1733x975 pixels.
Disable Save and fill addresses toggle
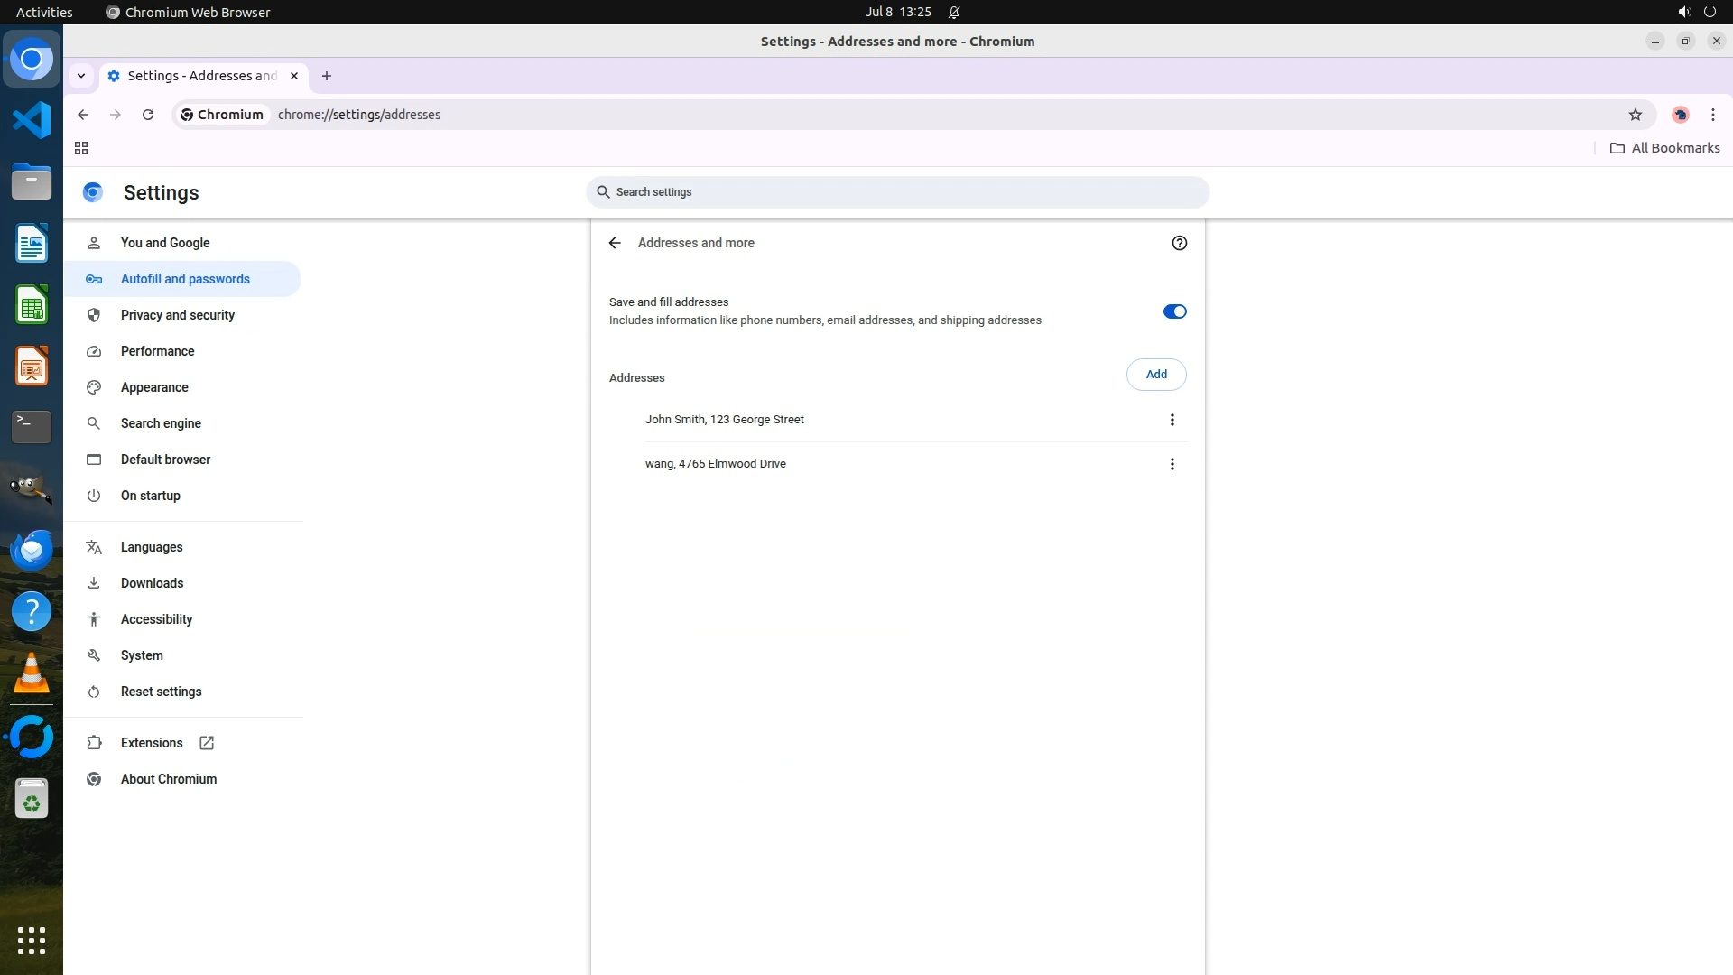click(1174, 311)
